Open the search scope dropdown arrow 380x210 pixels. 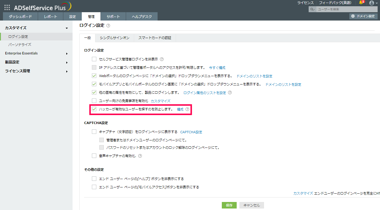click(314, 10)
